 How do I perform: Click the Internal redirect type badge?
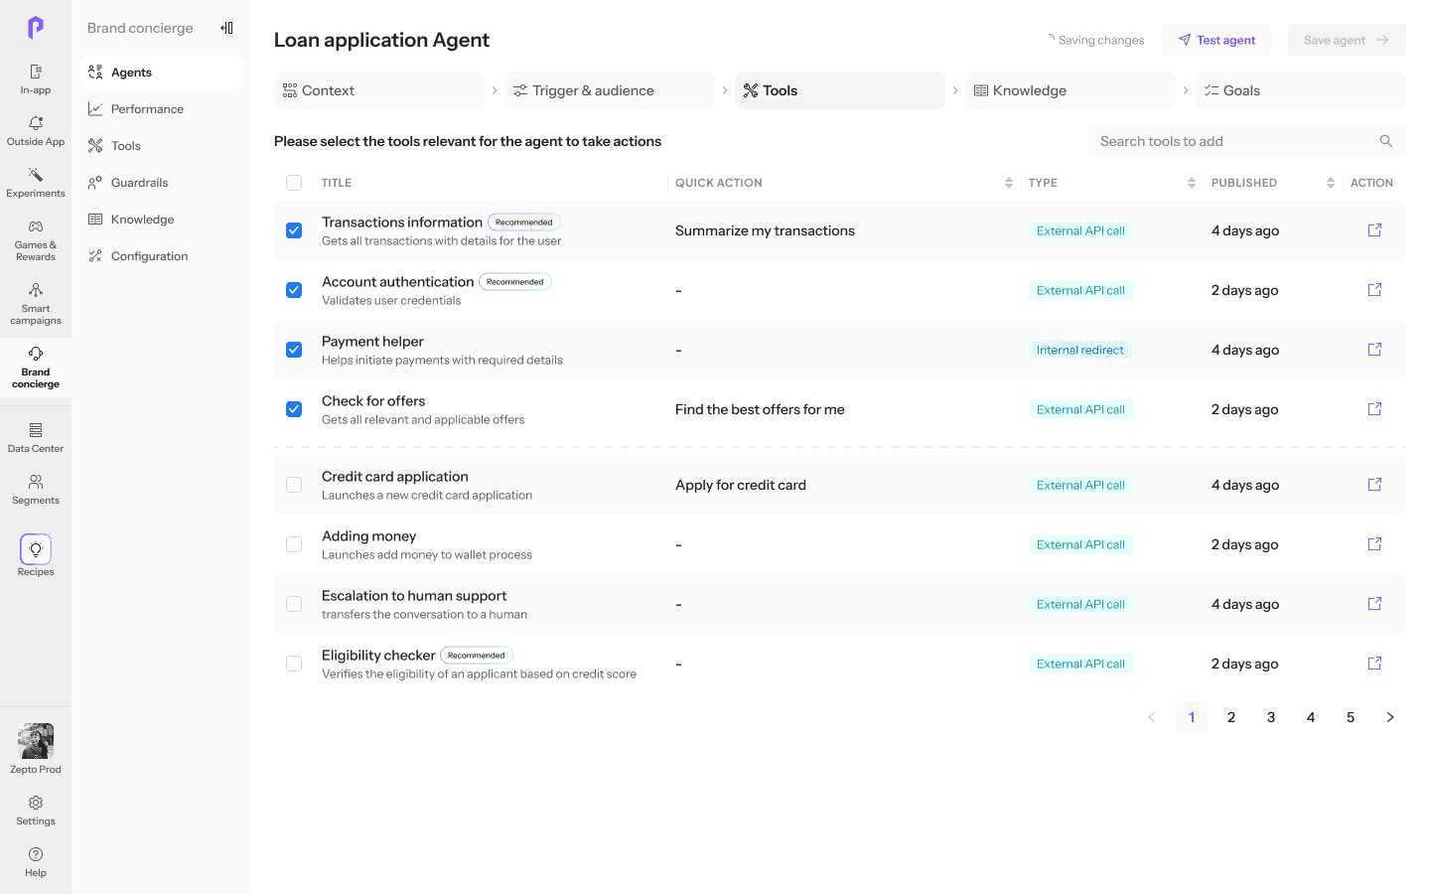tap(1080, 350)
